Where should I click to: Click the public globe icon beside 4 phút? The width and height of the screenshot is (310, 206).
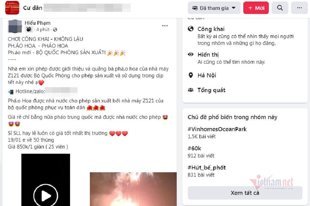(x=55, y=30)
